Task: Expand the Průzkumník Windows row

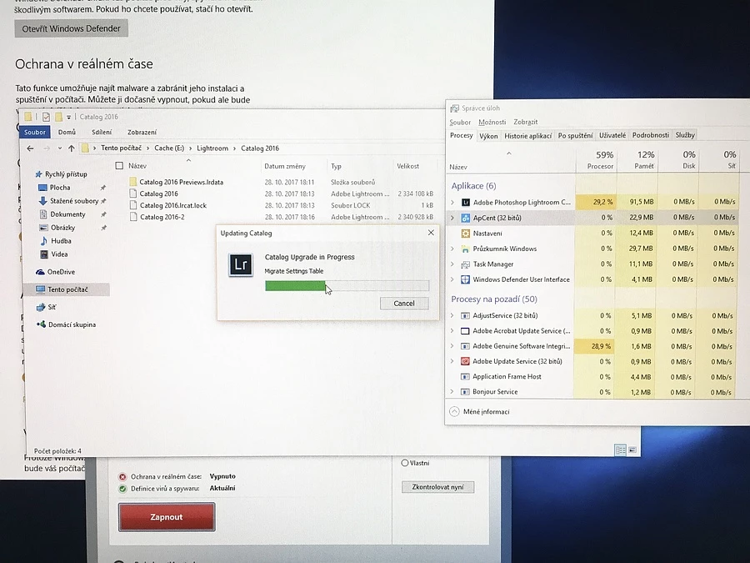Action: (452, 249)
